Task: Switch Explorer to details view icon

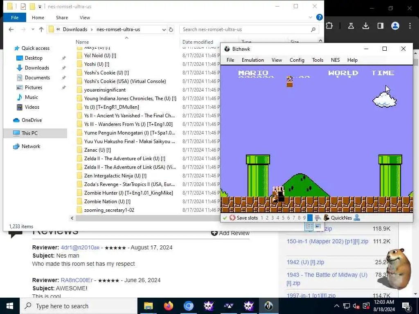Action: click(309, 227)
